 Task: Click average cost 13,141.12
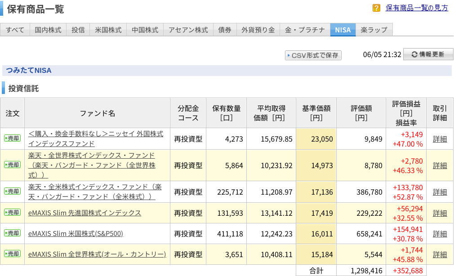[276, 213]
